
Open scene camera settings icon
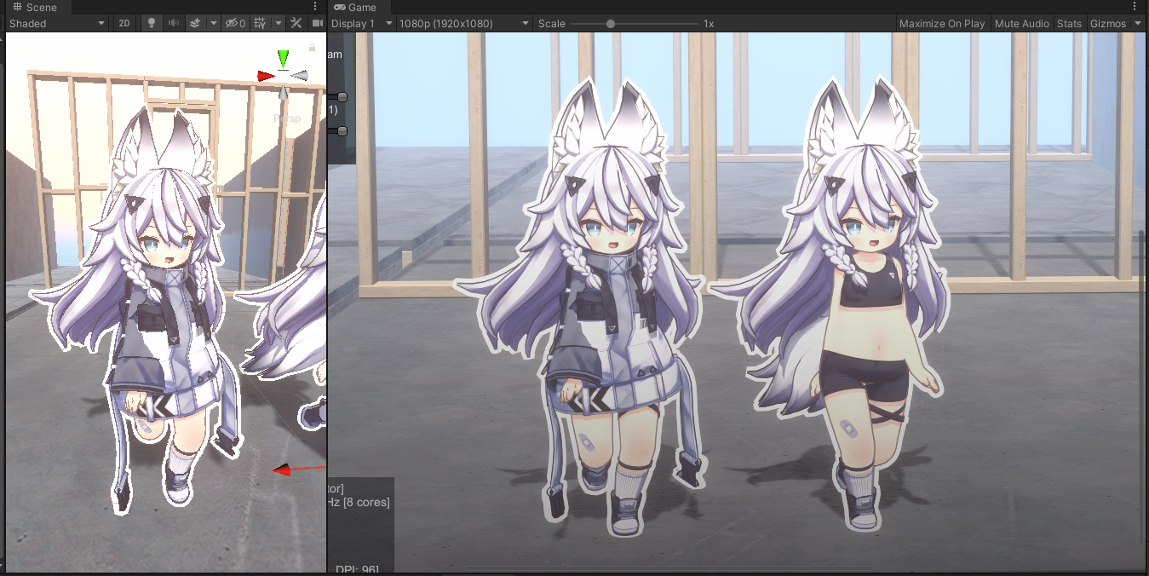tap(318, 24)
